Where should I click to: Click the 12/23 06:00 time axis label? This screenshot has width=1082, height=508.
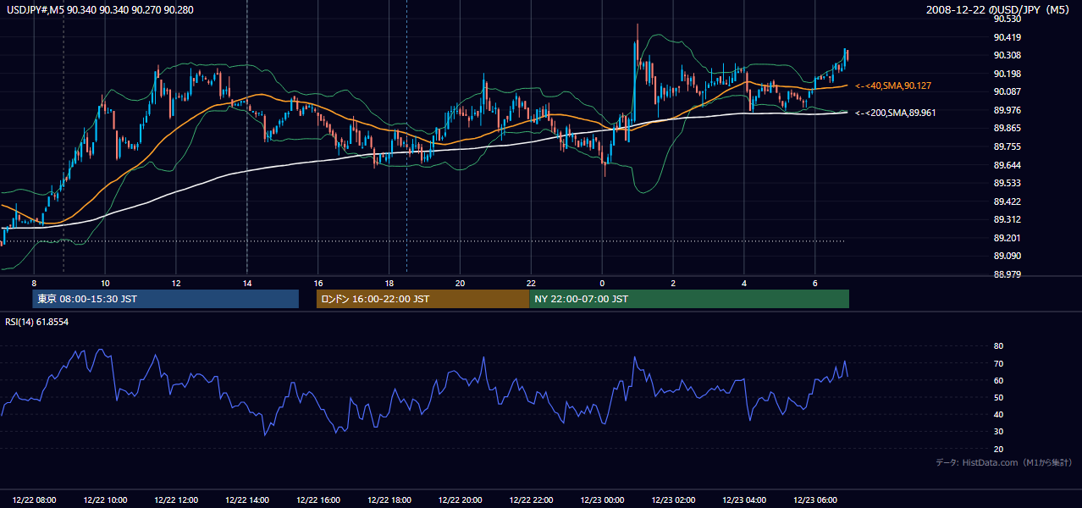click(816, 500)
